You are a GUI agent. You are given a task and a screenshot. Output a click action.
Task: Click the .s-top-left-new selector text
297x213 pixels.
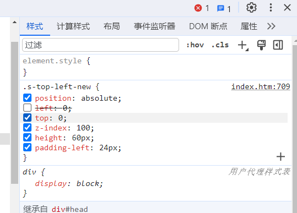tap(57, 87)
